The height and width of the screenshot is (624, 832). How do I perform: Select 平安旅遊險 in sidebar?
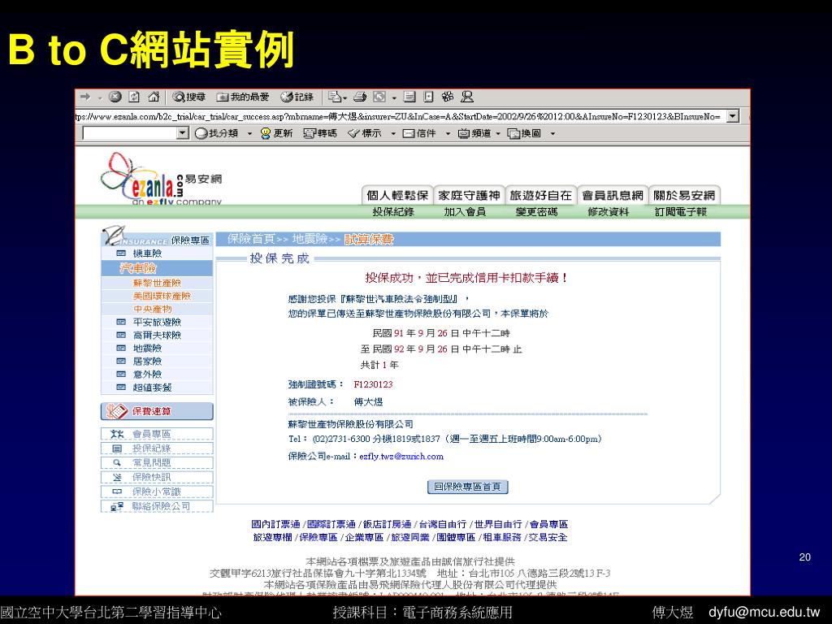tap(157, 322)
